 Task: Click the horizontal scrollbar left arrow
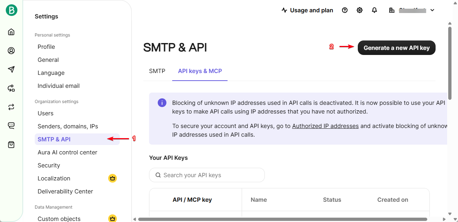tap(134, 219)
